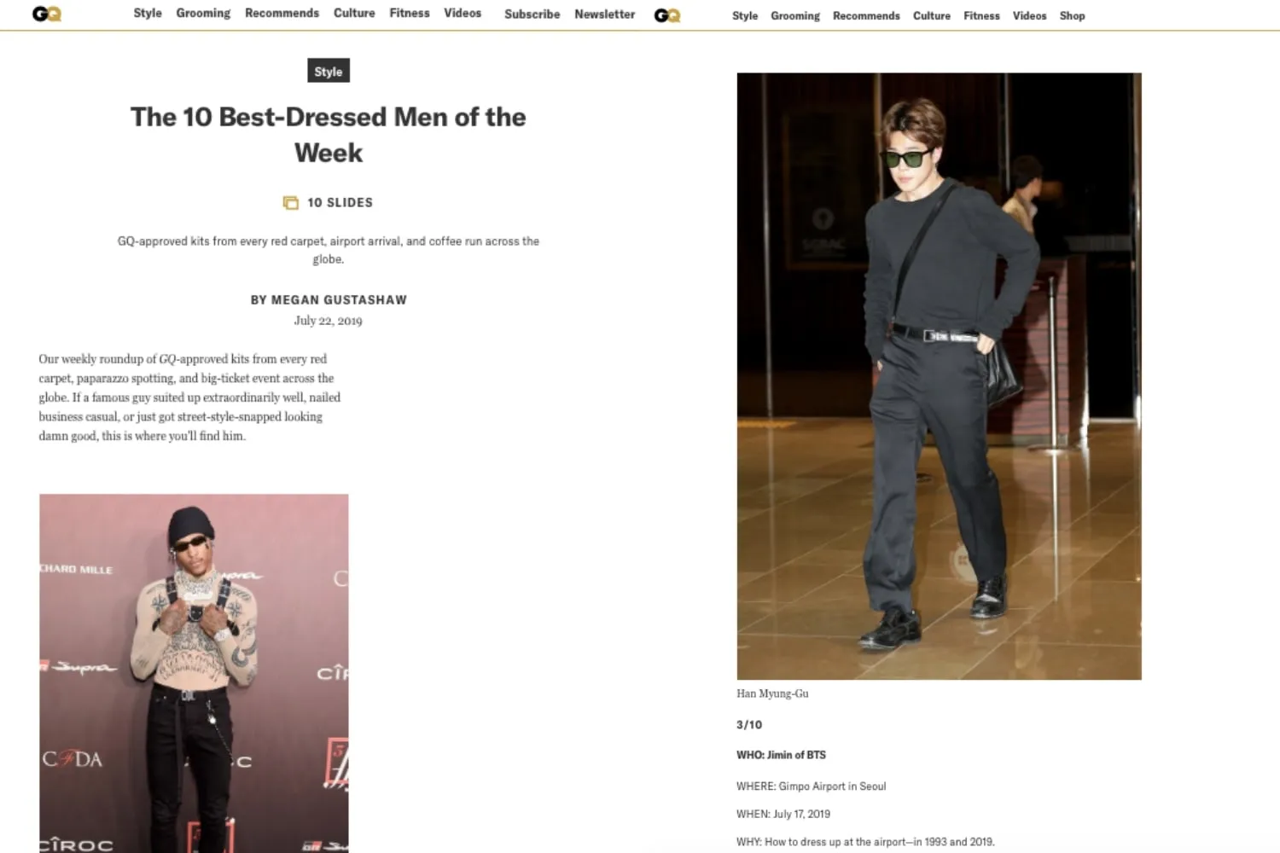Click the slides gallery icon

click(x=291, y=203)
